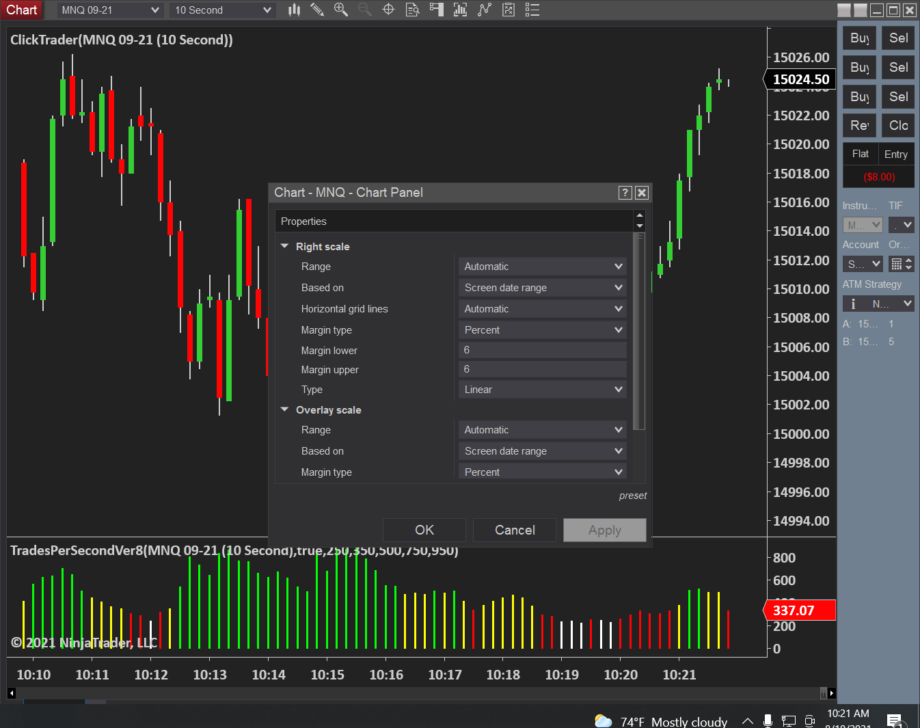The width and height of the screenshot is (920, 728).
Task: Show hidden system tray icons
Action: [748, 720]
